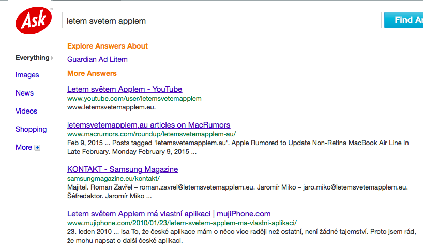Open the Guardian Ad Litem suggestion

tap(97, 59)
